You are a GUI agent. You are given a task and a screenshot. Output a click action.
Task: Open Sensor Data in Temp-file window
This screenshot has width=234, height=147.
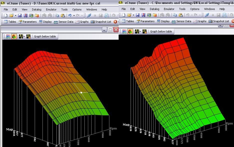click(182, 21)
